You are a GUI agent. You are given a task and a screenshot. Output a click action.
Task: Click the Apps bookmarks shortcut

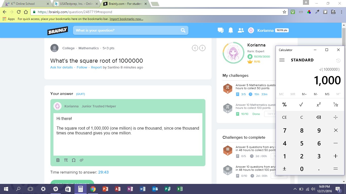tap(9, 19)
